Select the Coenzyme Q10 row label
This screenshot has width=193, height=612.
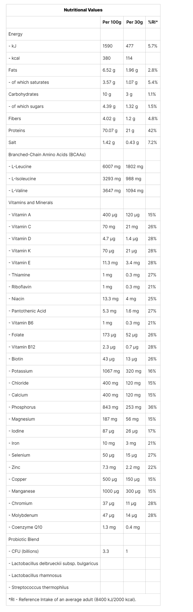(26, 527)
